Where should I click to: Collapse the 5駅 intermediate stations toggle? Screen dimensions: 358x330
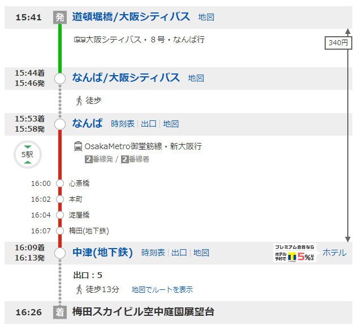(28, 155)
